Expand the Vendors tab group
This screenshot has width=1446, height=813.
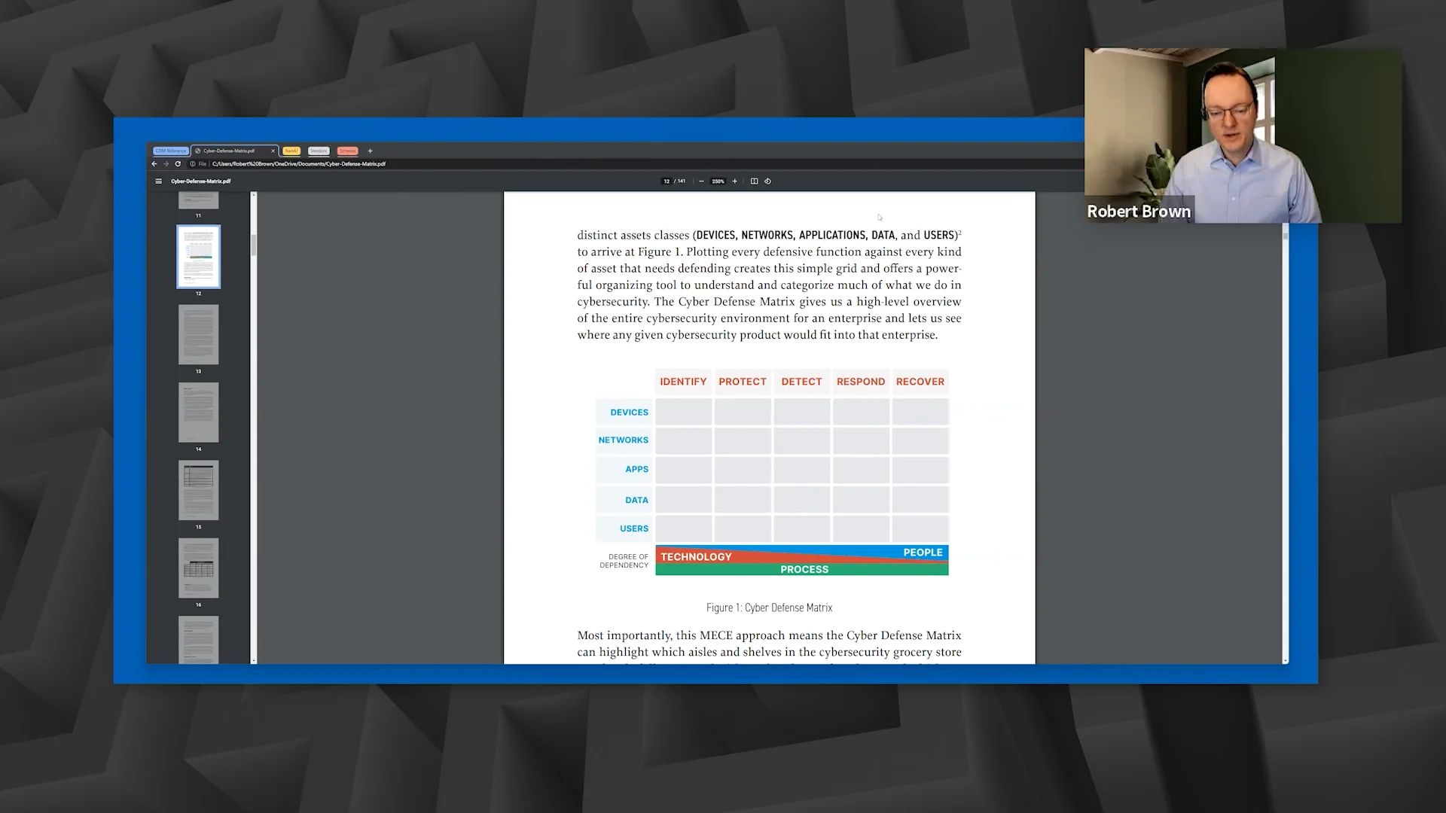[319, 151]
